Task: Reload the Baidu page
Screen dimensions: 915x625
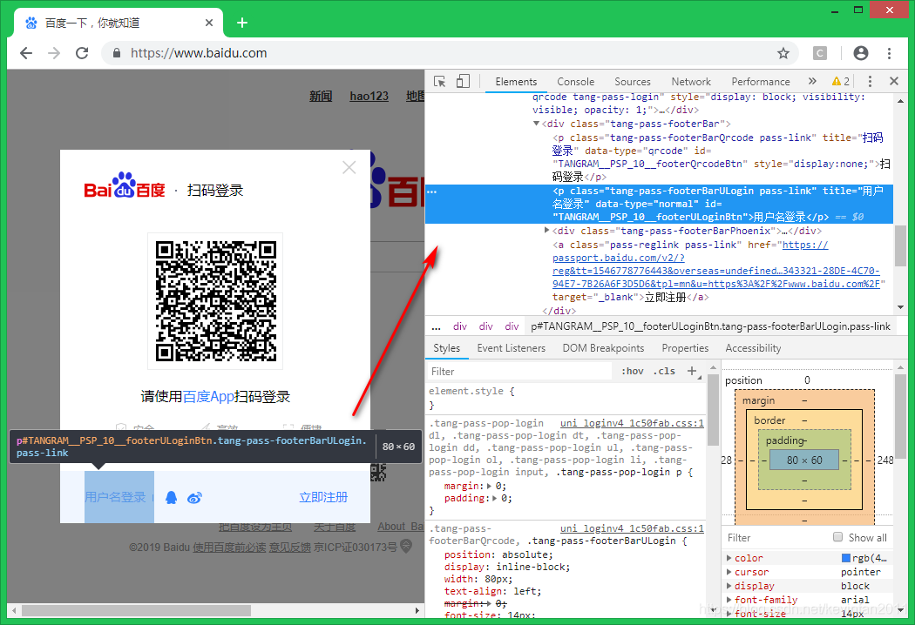Action: (82, 53)
